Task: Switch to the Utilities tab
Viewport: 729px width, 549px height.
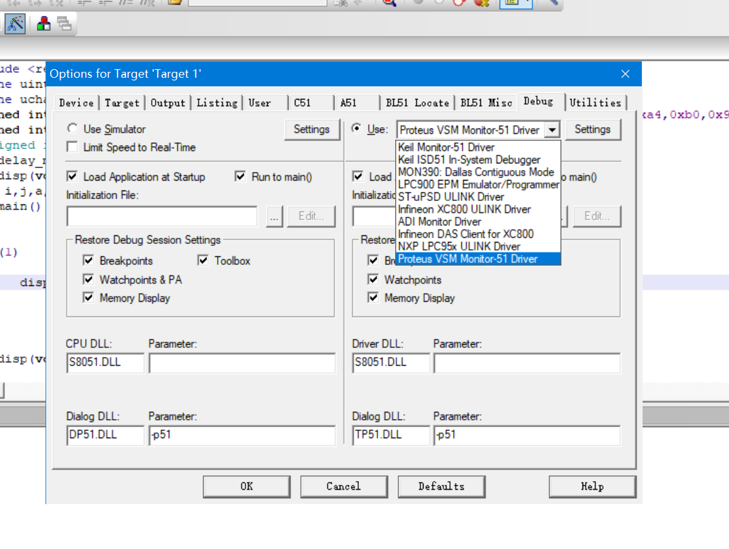Action: tap(596, 103)
